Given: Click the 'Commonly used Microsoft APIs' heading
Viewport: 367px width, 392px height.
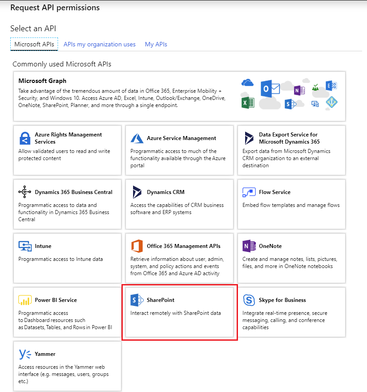Looking at the screenshot, I should click(62, 64).
